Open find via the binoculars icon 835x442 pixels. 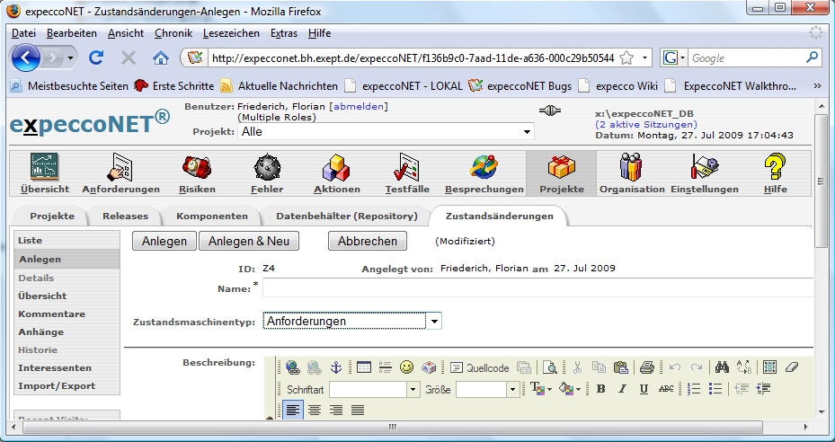point(721,367)
